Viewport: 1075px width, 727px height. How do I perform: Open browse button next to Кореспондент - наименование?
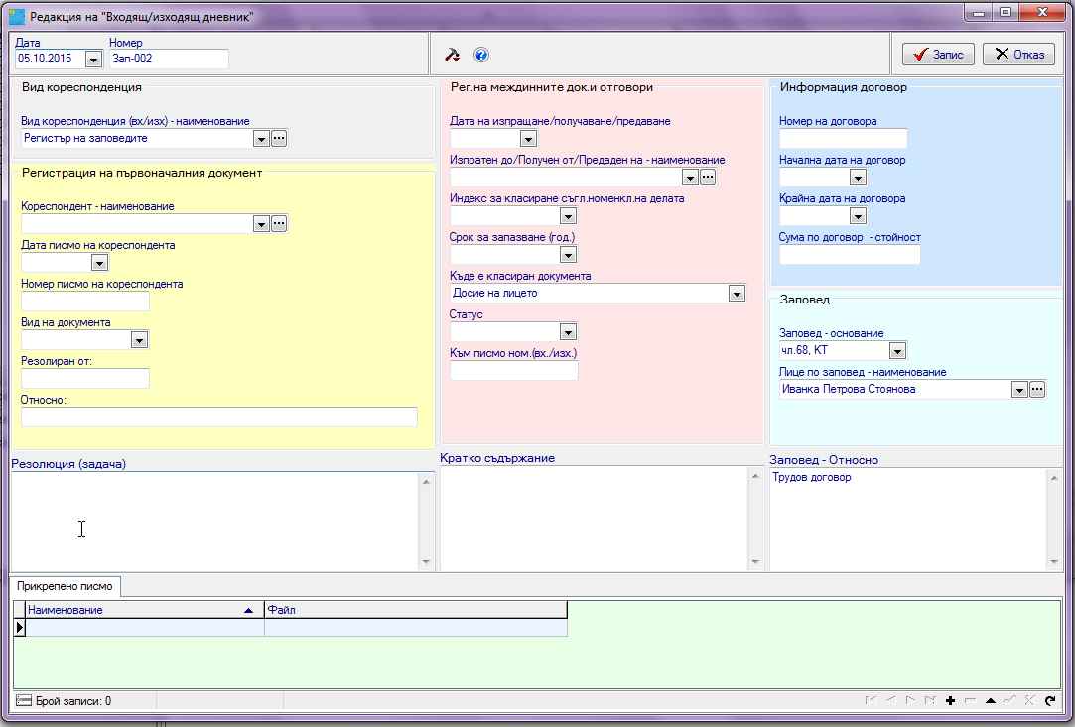(279, 224)
